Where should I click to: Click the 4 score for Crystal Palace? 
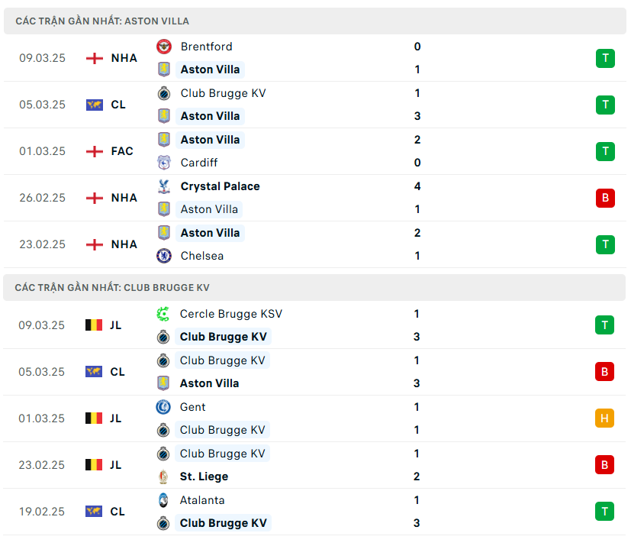pyautogui.click(x=417, y=186)
